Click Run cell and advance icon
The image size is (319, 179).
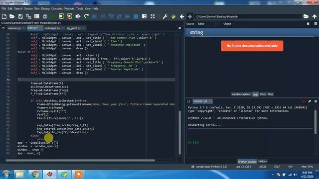pyautogui.click(x=70, y=16)
